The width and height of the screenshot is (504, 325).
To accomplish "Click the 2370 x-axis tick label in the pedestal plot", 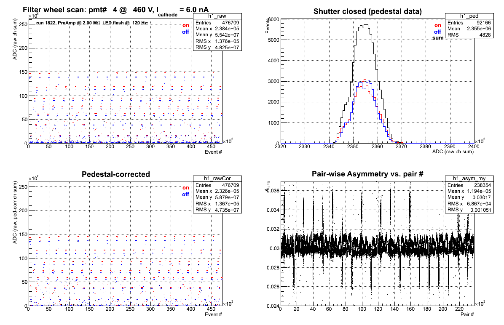I will click(401, 147).
